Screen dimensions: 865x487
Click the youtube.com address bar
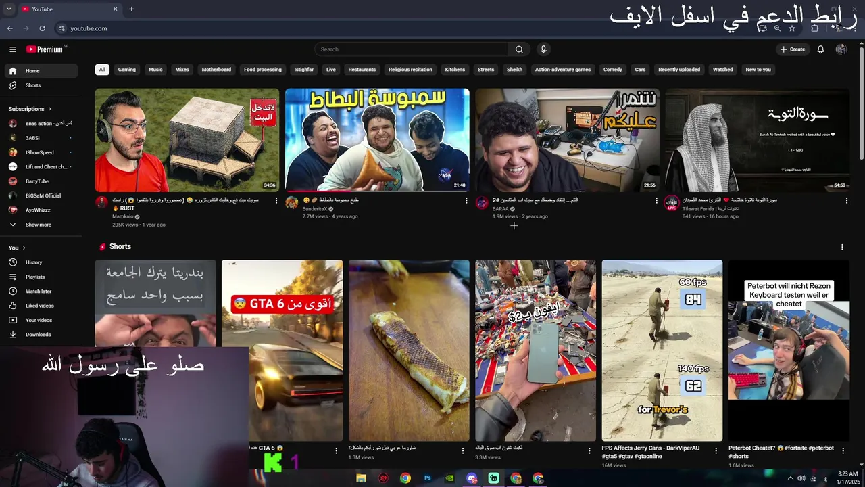tap(405, 28)
